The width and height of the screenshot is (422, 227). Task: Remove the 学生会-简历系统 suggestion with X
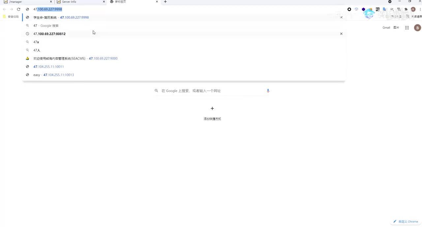[x=341, y=17]
